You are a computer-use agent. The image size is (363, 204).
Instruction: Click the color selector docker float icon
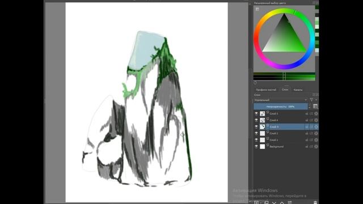click(314, 3)
